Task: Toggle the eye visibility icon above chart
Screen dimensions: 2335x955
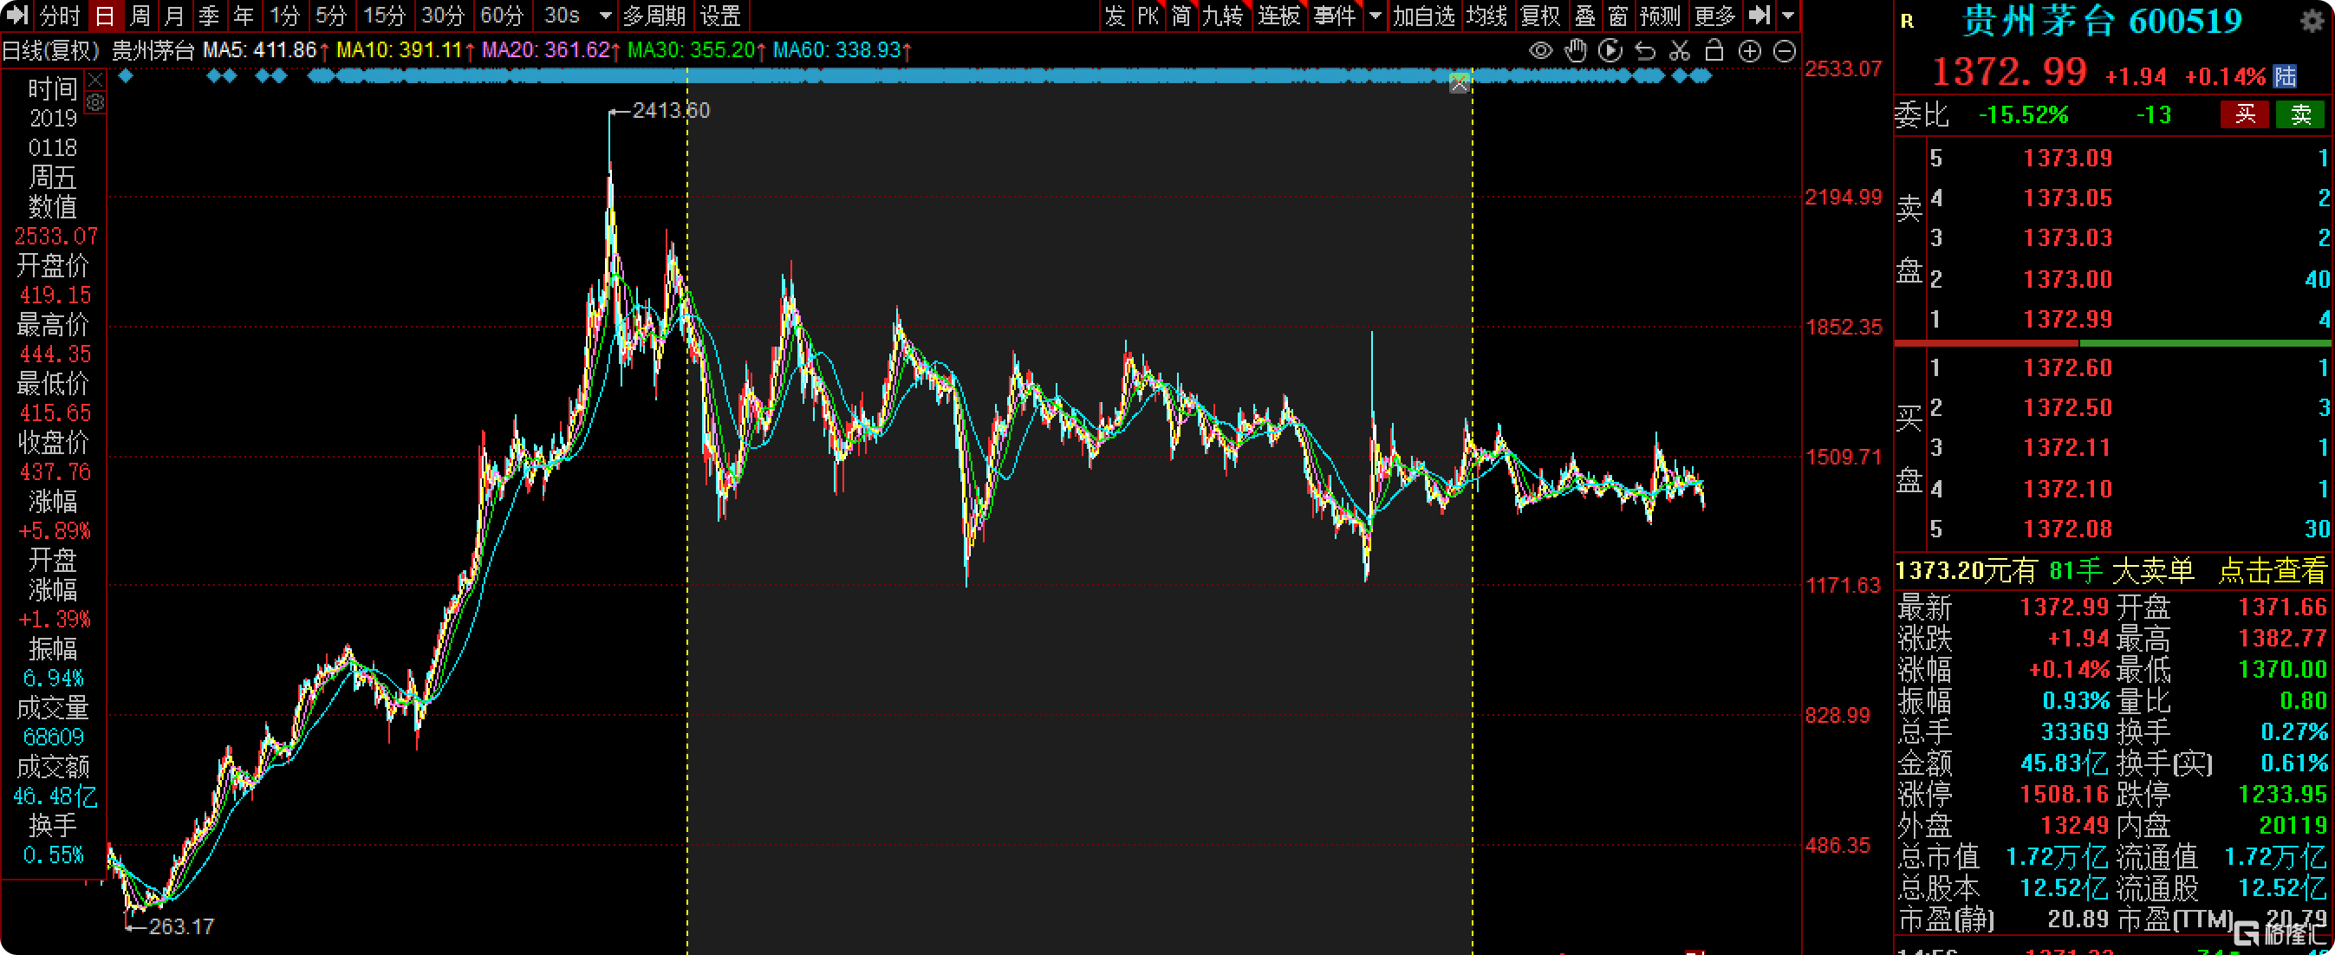Action: tap(1540, 51)
